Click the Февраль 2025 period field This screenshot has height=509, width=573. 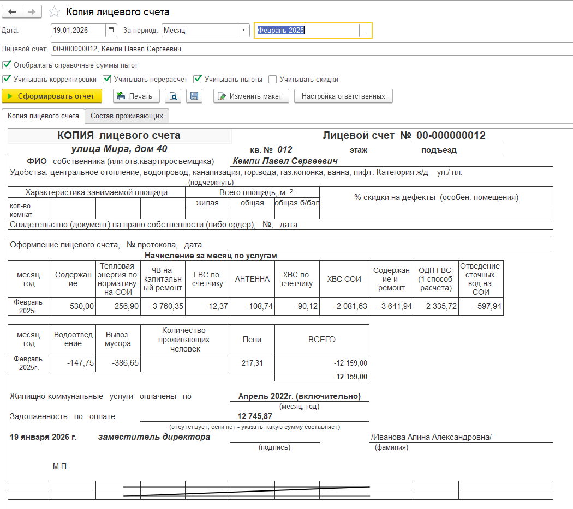coord(306,31)
